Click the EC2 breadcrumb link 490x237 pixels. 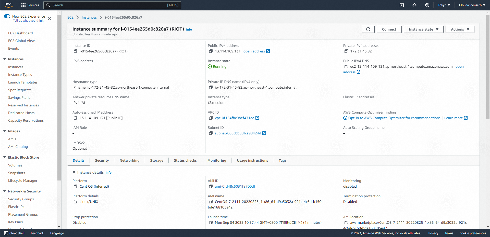pos(70,17)
